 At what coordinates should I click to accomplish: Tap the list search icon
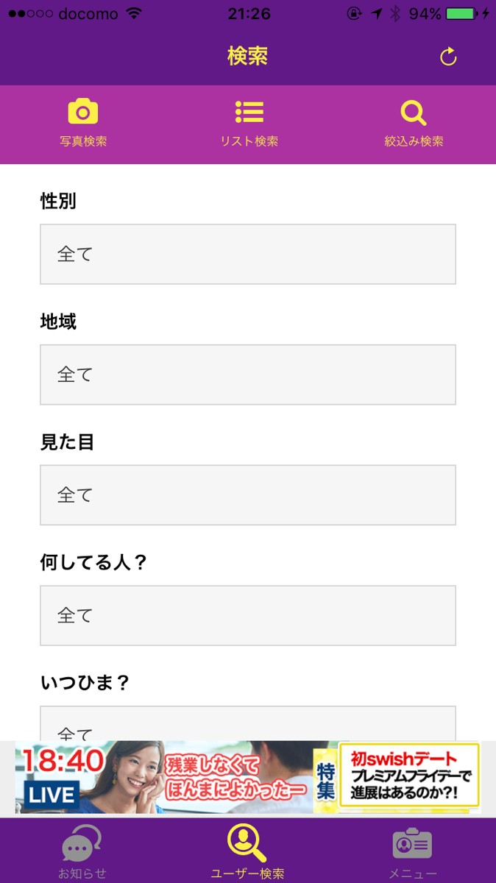point(249,112)
